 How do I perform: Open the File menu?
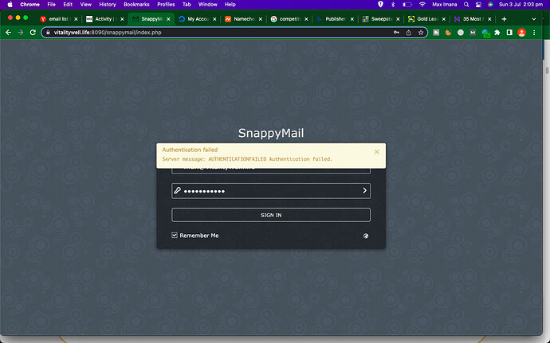point(51,4)
